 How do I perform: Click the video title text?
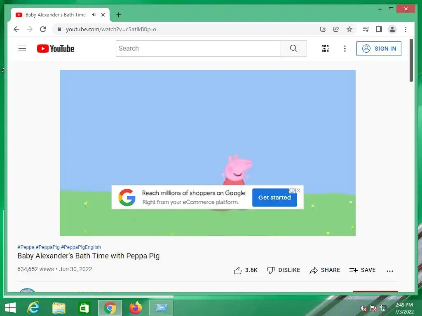pyautogui.click(x=88, y=256)
